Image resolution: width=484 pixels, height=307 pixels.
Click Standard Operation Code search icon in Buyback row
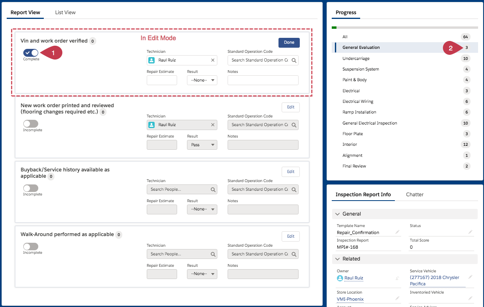point(294,190)
